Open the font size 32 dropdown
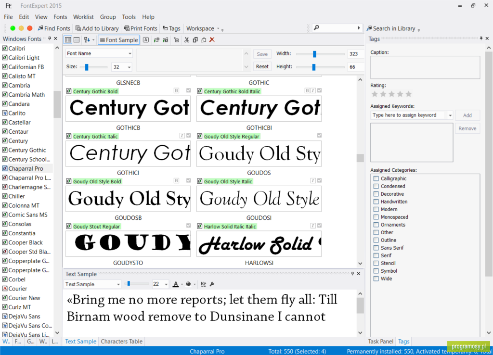Image resolution: width=493 pixels, height=355 pixels. point(129,67)
